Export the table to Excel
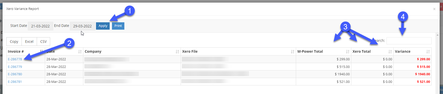This screenshot has height=94, width=443. (29, 42)
